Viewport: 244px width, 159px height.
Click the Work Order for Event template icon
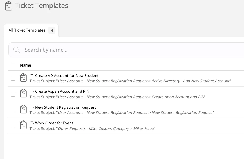(24, 125)
